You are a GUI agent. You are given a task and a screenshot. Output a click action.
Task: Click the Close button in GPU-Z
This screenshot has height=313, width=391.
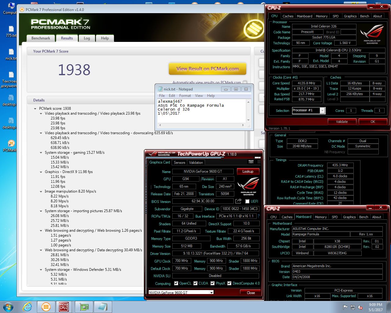(251, 293)
